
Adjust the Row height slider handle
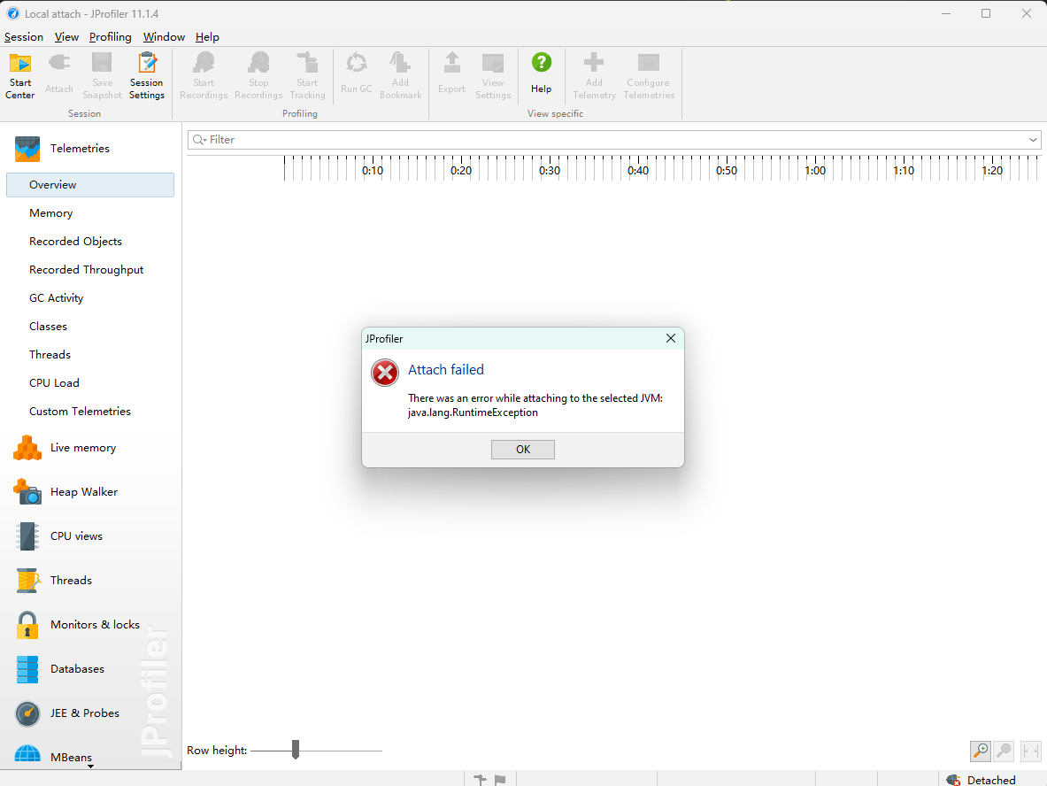(295, 750)
